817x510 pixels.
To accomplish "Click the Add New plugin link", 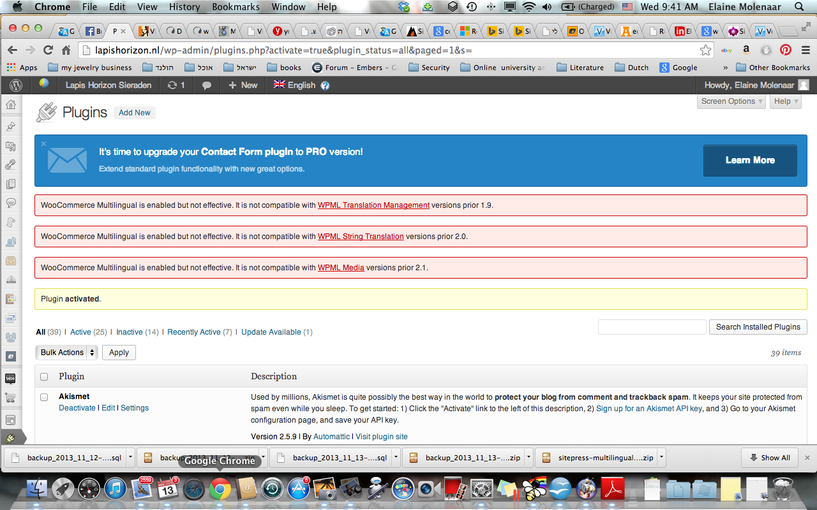I will point(135,113).
